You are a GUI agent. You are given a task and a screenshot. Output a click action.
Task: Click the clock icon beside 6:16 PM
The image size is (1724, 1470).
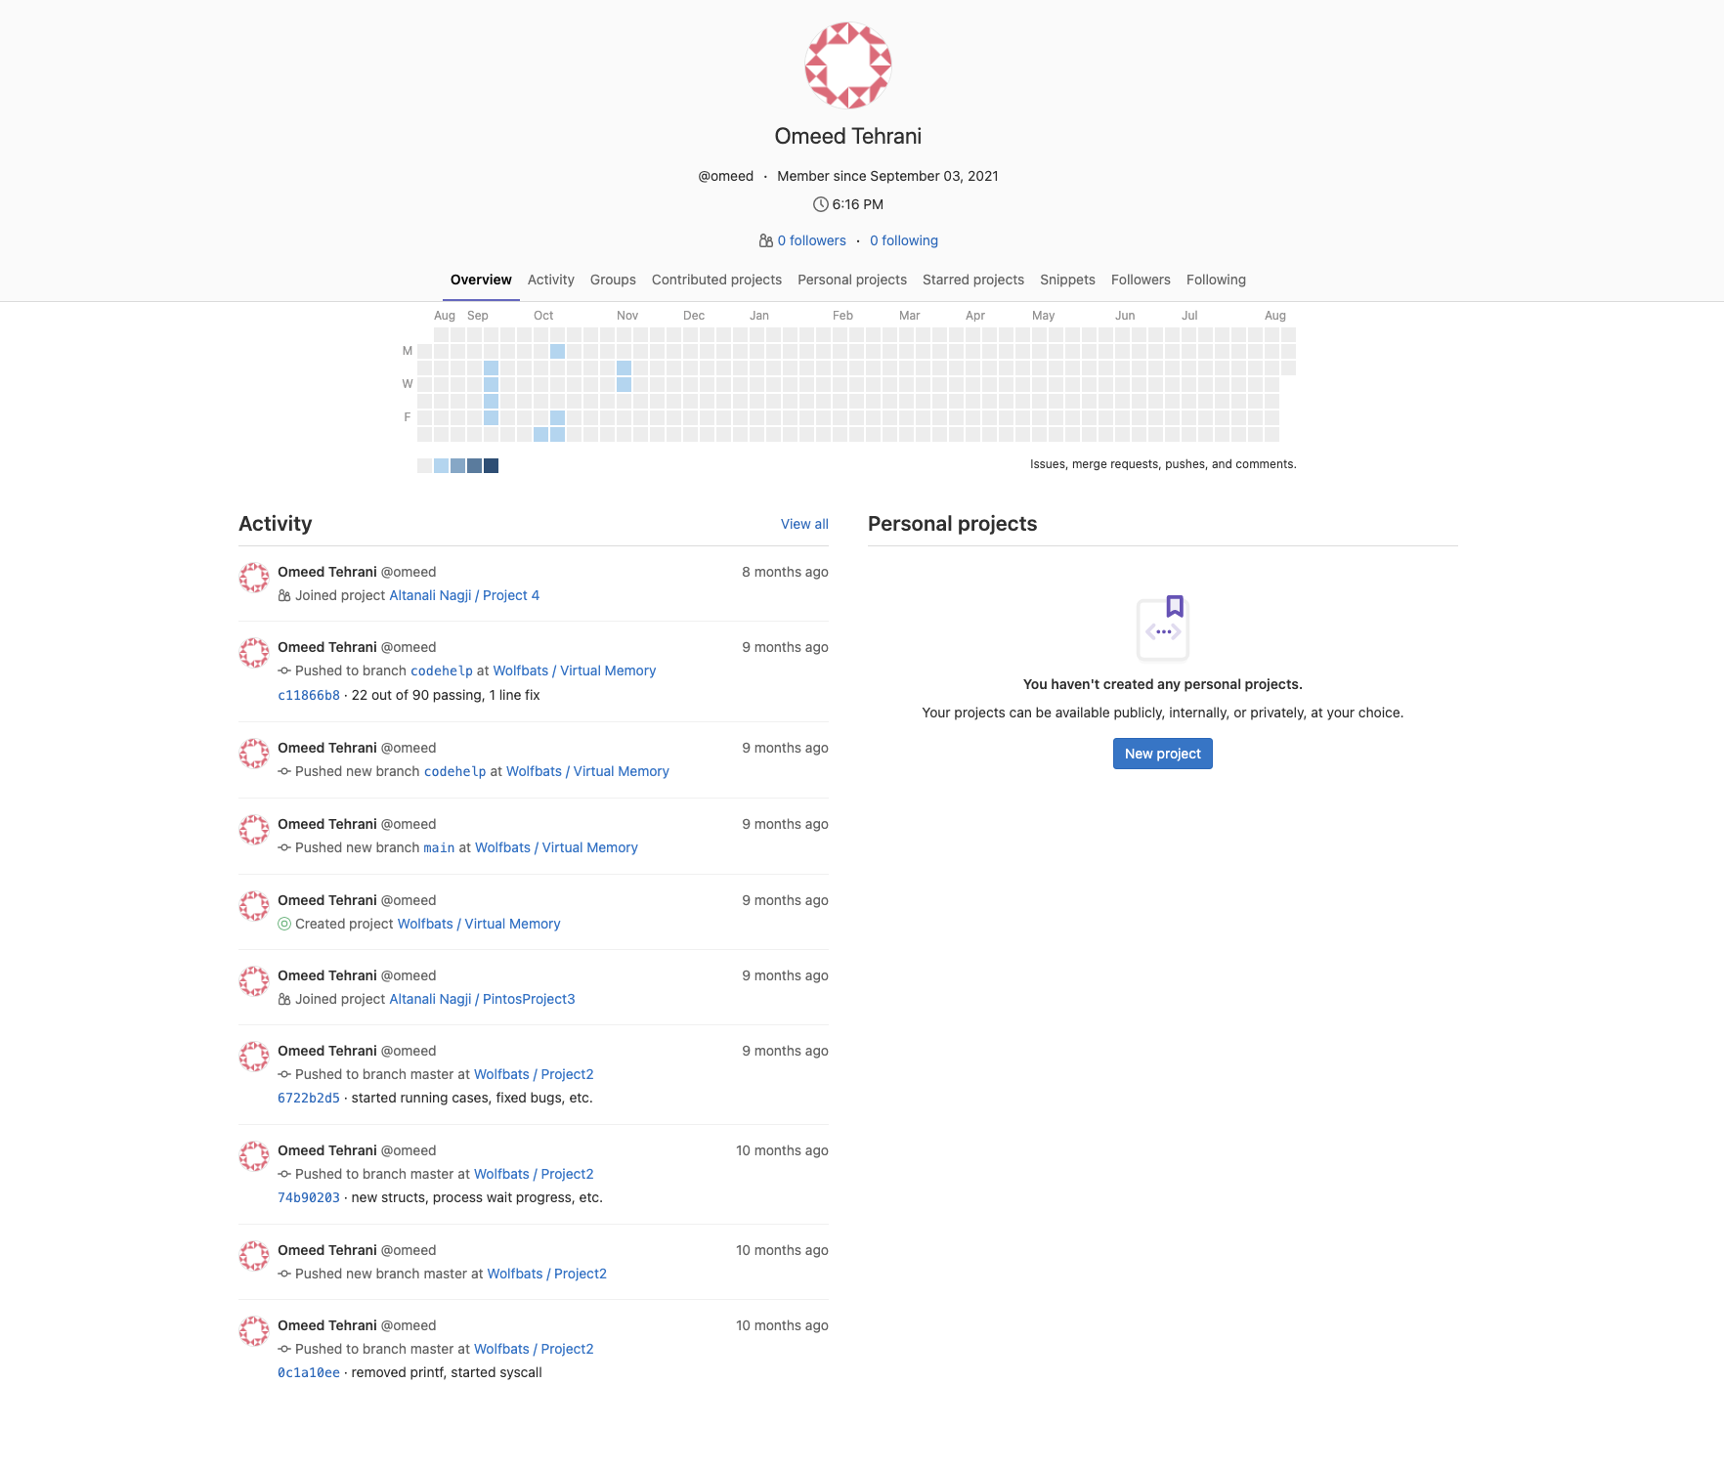(x=820, y=204)
